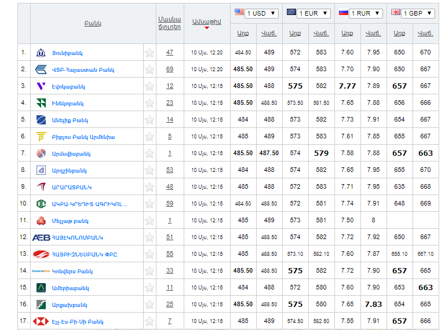Open the 59 branches link in row 10
Viewport: 445px width, 330px height.
point(170,204)
